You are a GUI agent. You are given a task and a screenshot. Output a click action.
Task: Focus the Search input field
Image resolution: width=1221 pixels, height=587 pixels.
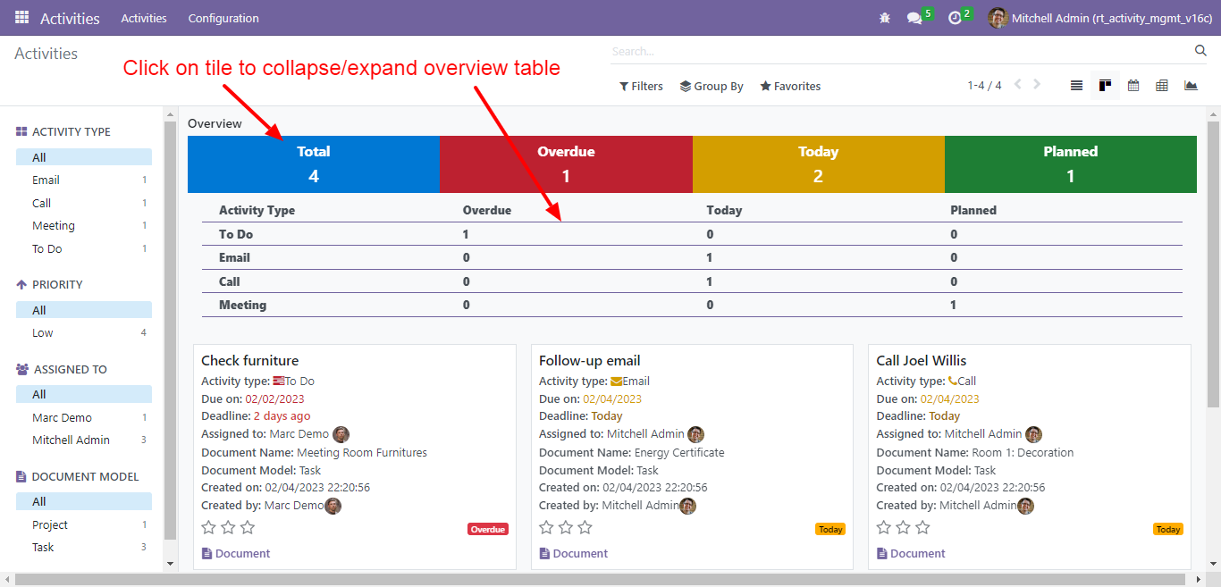(901, 51)
